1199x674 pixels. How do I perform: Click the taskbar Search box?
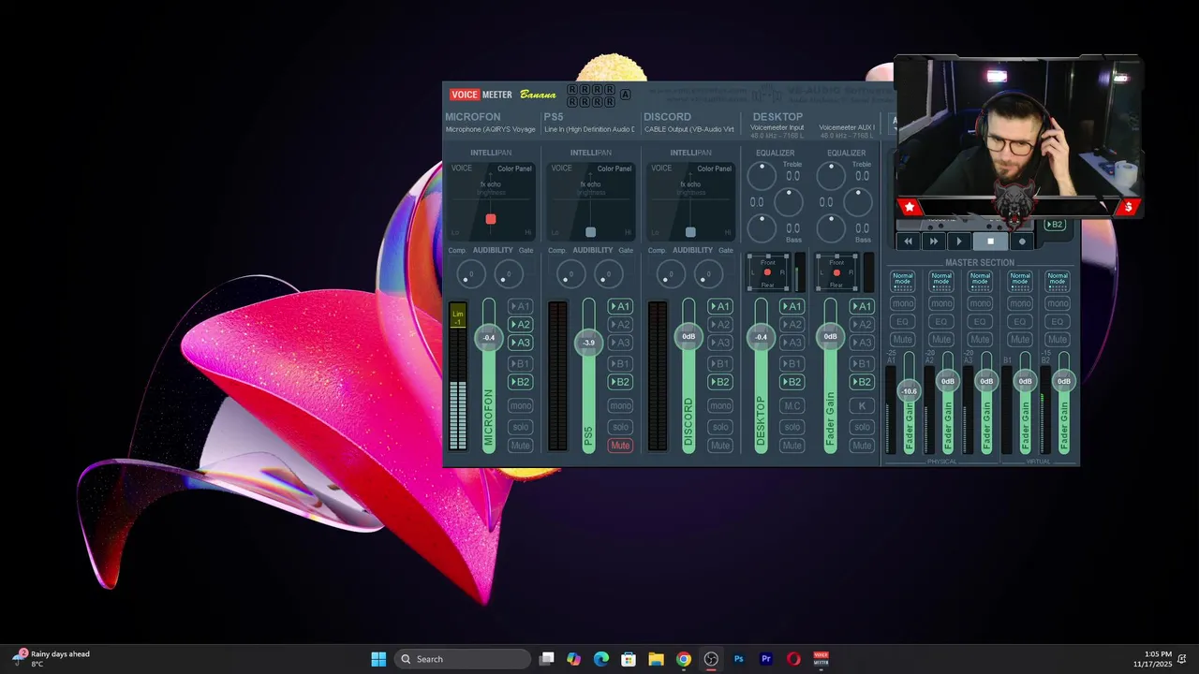[463, 659]
